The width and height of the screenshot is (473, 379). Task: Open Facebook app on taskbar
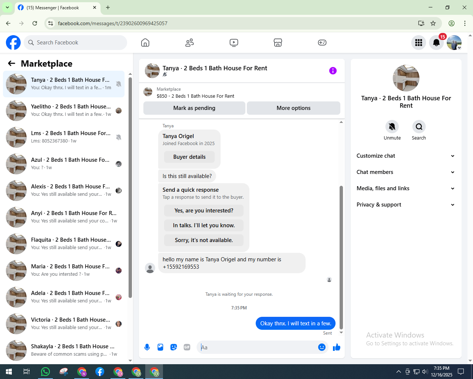[x=100, y=372]
